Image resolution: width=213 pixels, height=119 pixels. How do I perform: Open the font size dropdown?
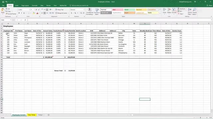point(34,10)
